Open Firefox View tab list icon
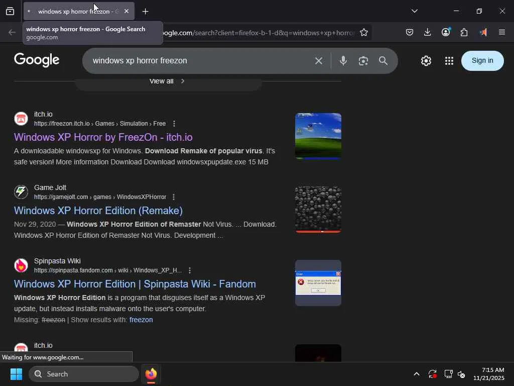 (x=10, y=11)
